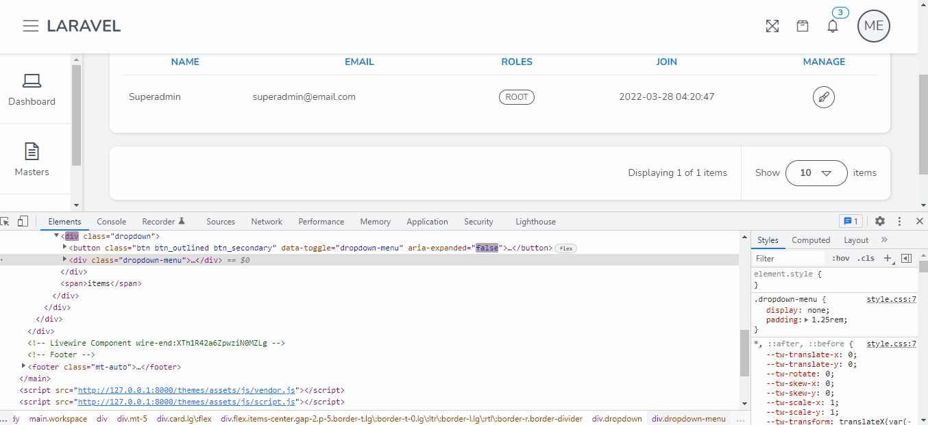Open the Memory tab
Viewport: 928px width, 425px height.
pyautogui.click(x=376, y=222)
